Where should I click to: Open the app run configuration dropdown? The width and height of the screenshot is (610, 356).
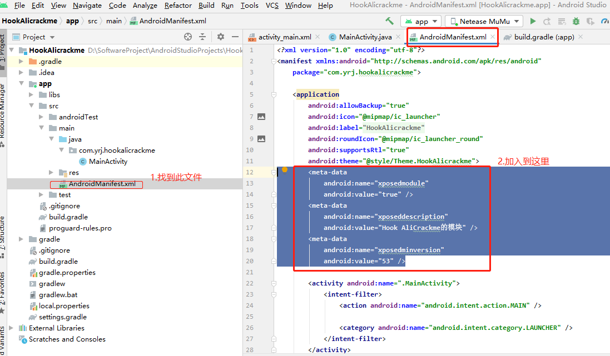point(421,21)
